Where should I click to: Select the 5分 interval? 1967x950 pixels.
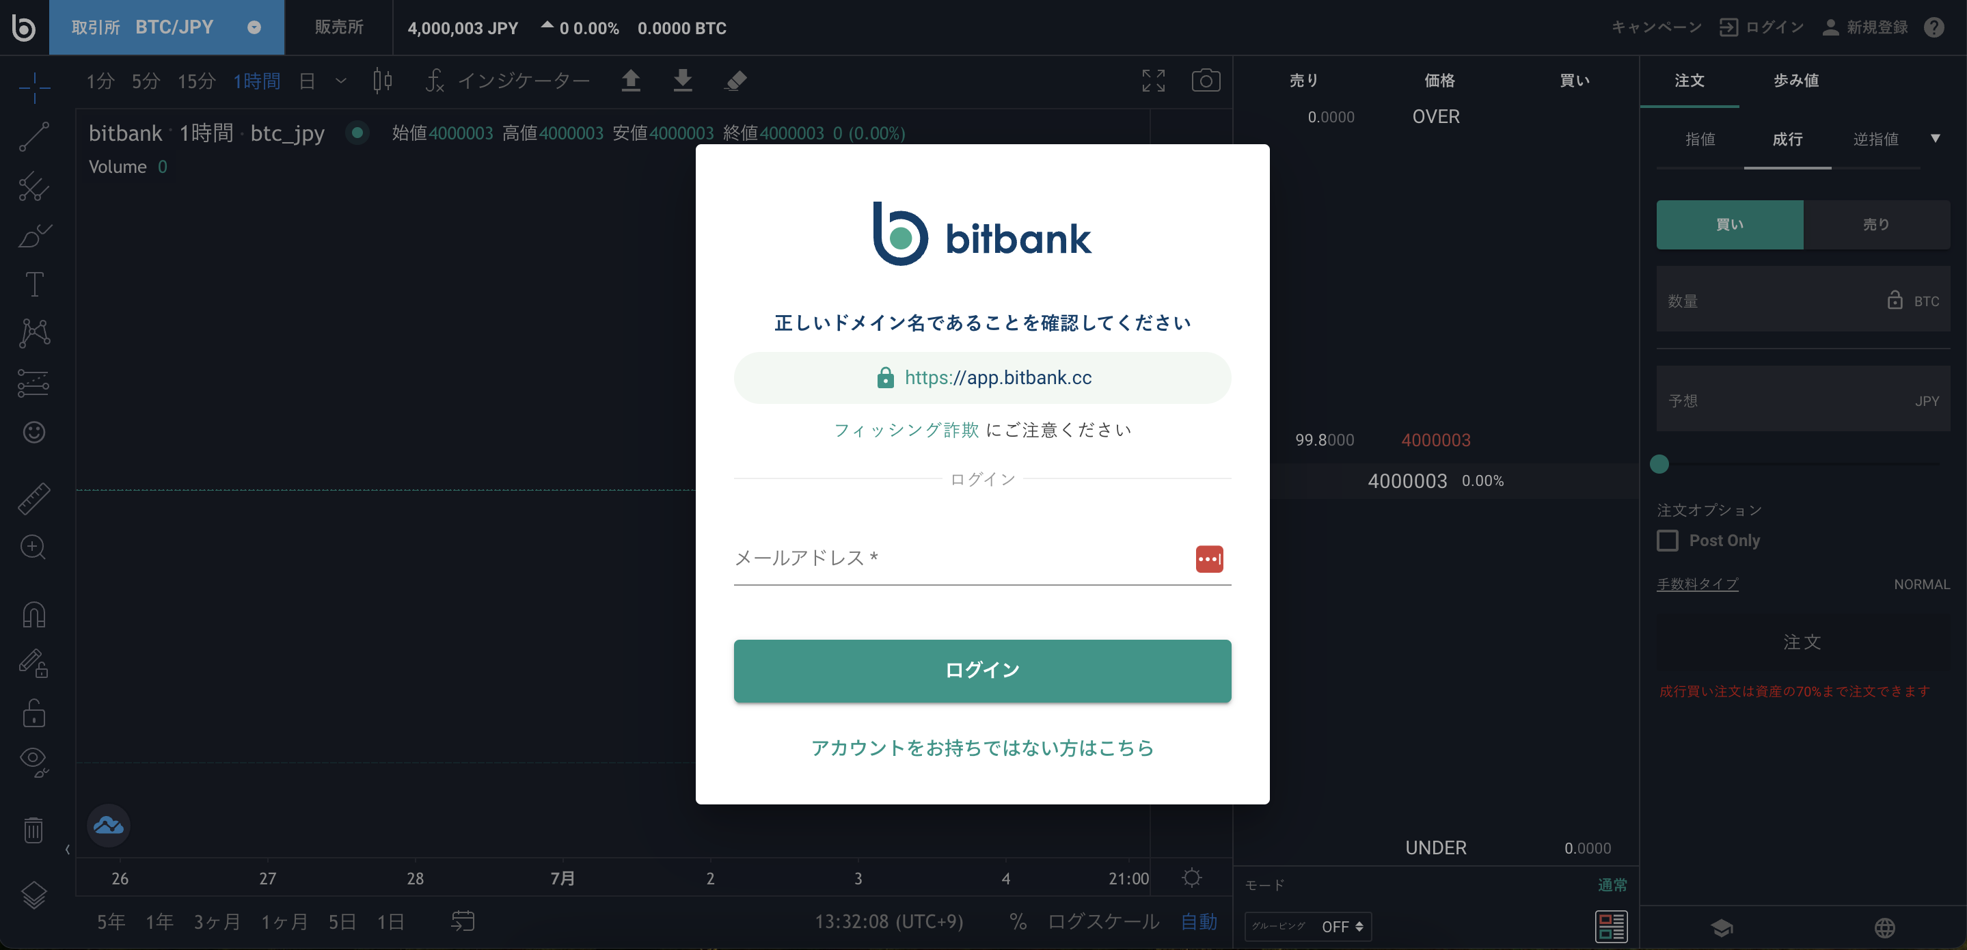click(x=146, y=81)
